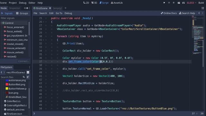Open the Scene menu
The height and width of the screenshot is (116, 206).
pos(3,3)
